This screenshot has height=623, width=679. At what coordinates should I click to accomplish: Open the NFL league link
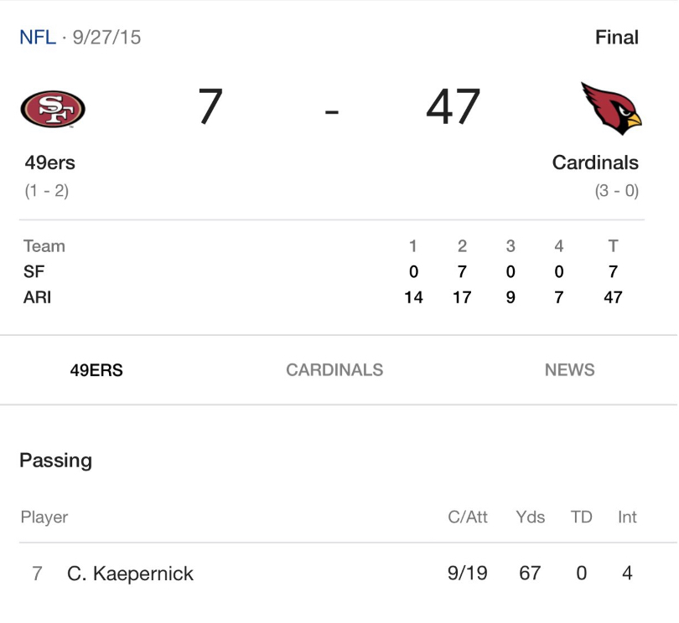tap(38, 37)
